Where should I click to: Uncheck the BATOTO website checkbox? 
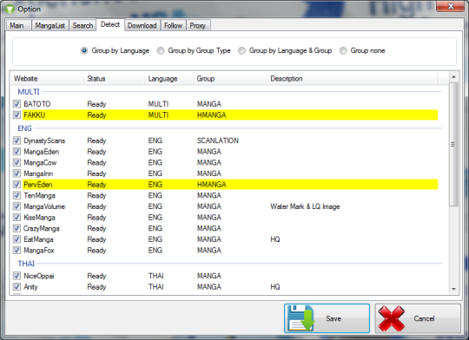point(17,104)
